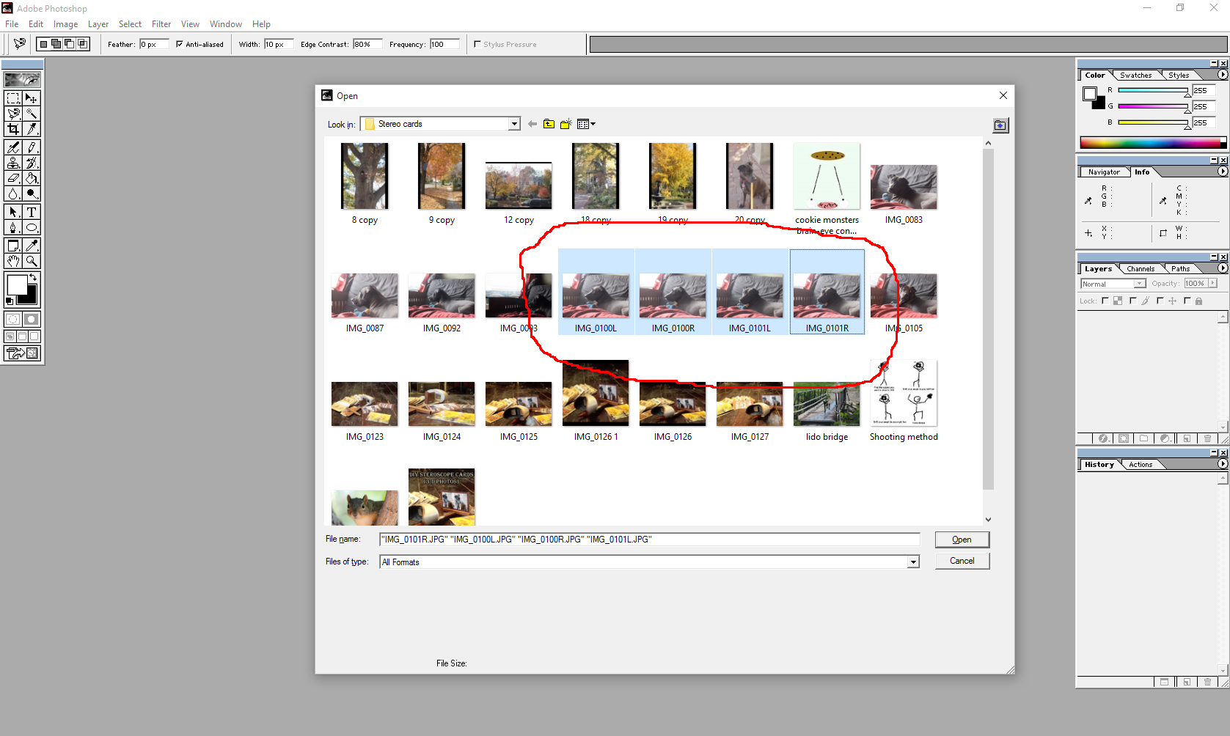Viewport: 1230px width, 736px height.
Task: Select the Zoom tool
Action: (x=32, y=261)
